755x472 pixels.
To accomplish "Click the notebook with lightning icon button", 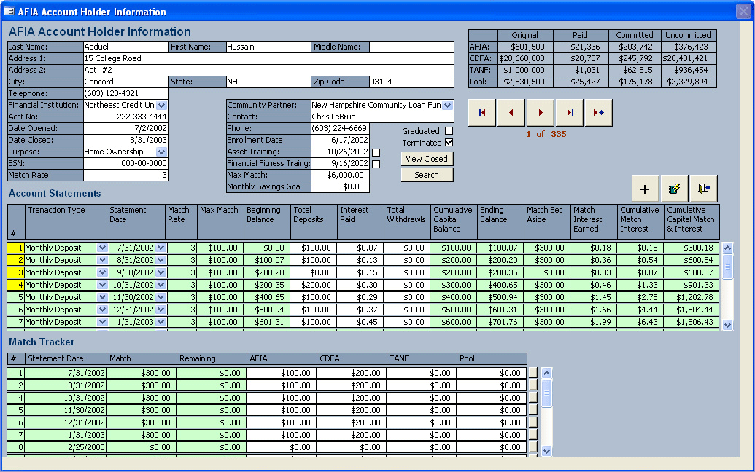I will [x=674, y=189].
